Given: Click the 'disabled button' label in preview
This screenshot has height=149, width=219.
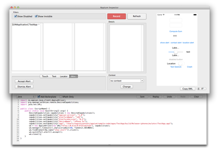Looking at the screenshot, I should coord(176,59).
